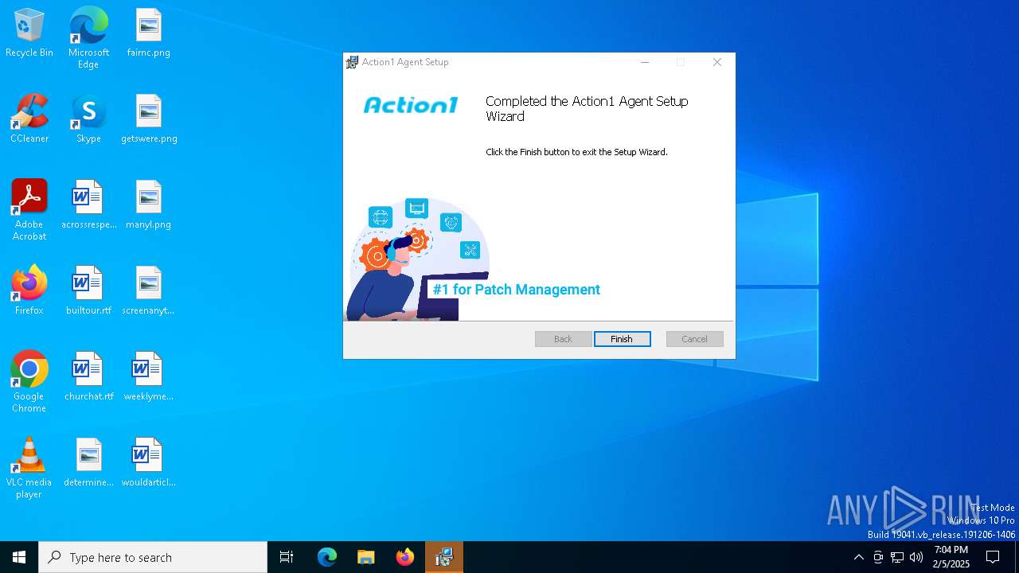
Task: Select the Microsoft Edge desktop shortcut
Action: (88, 38)
